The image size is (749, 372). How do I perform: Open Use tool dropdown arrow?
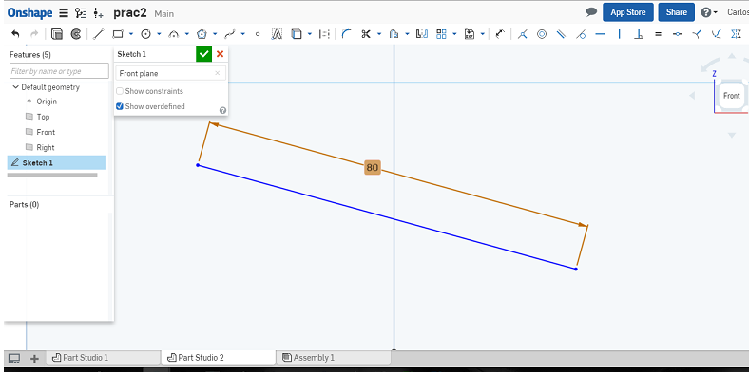coord(310,34)
